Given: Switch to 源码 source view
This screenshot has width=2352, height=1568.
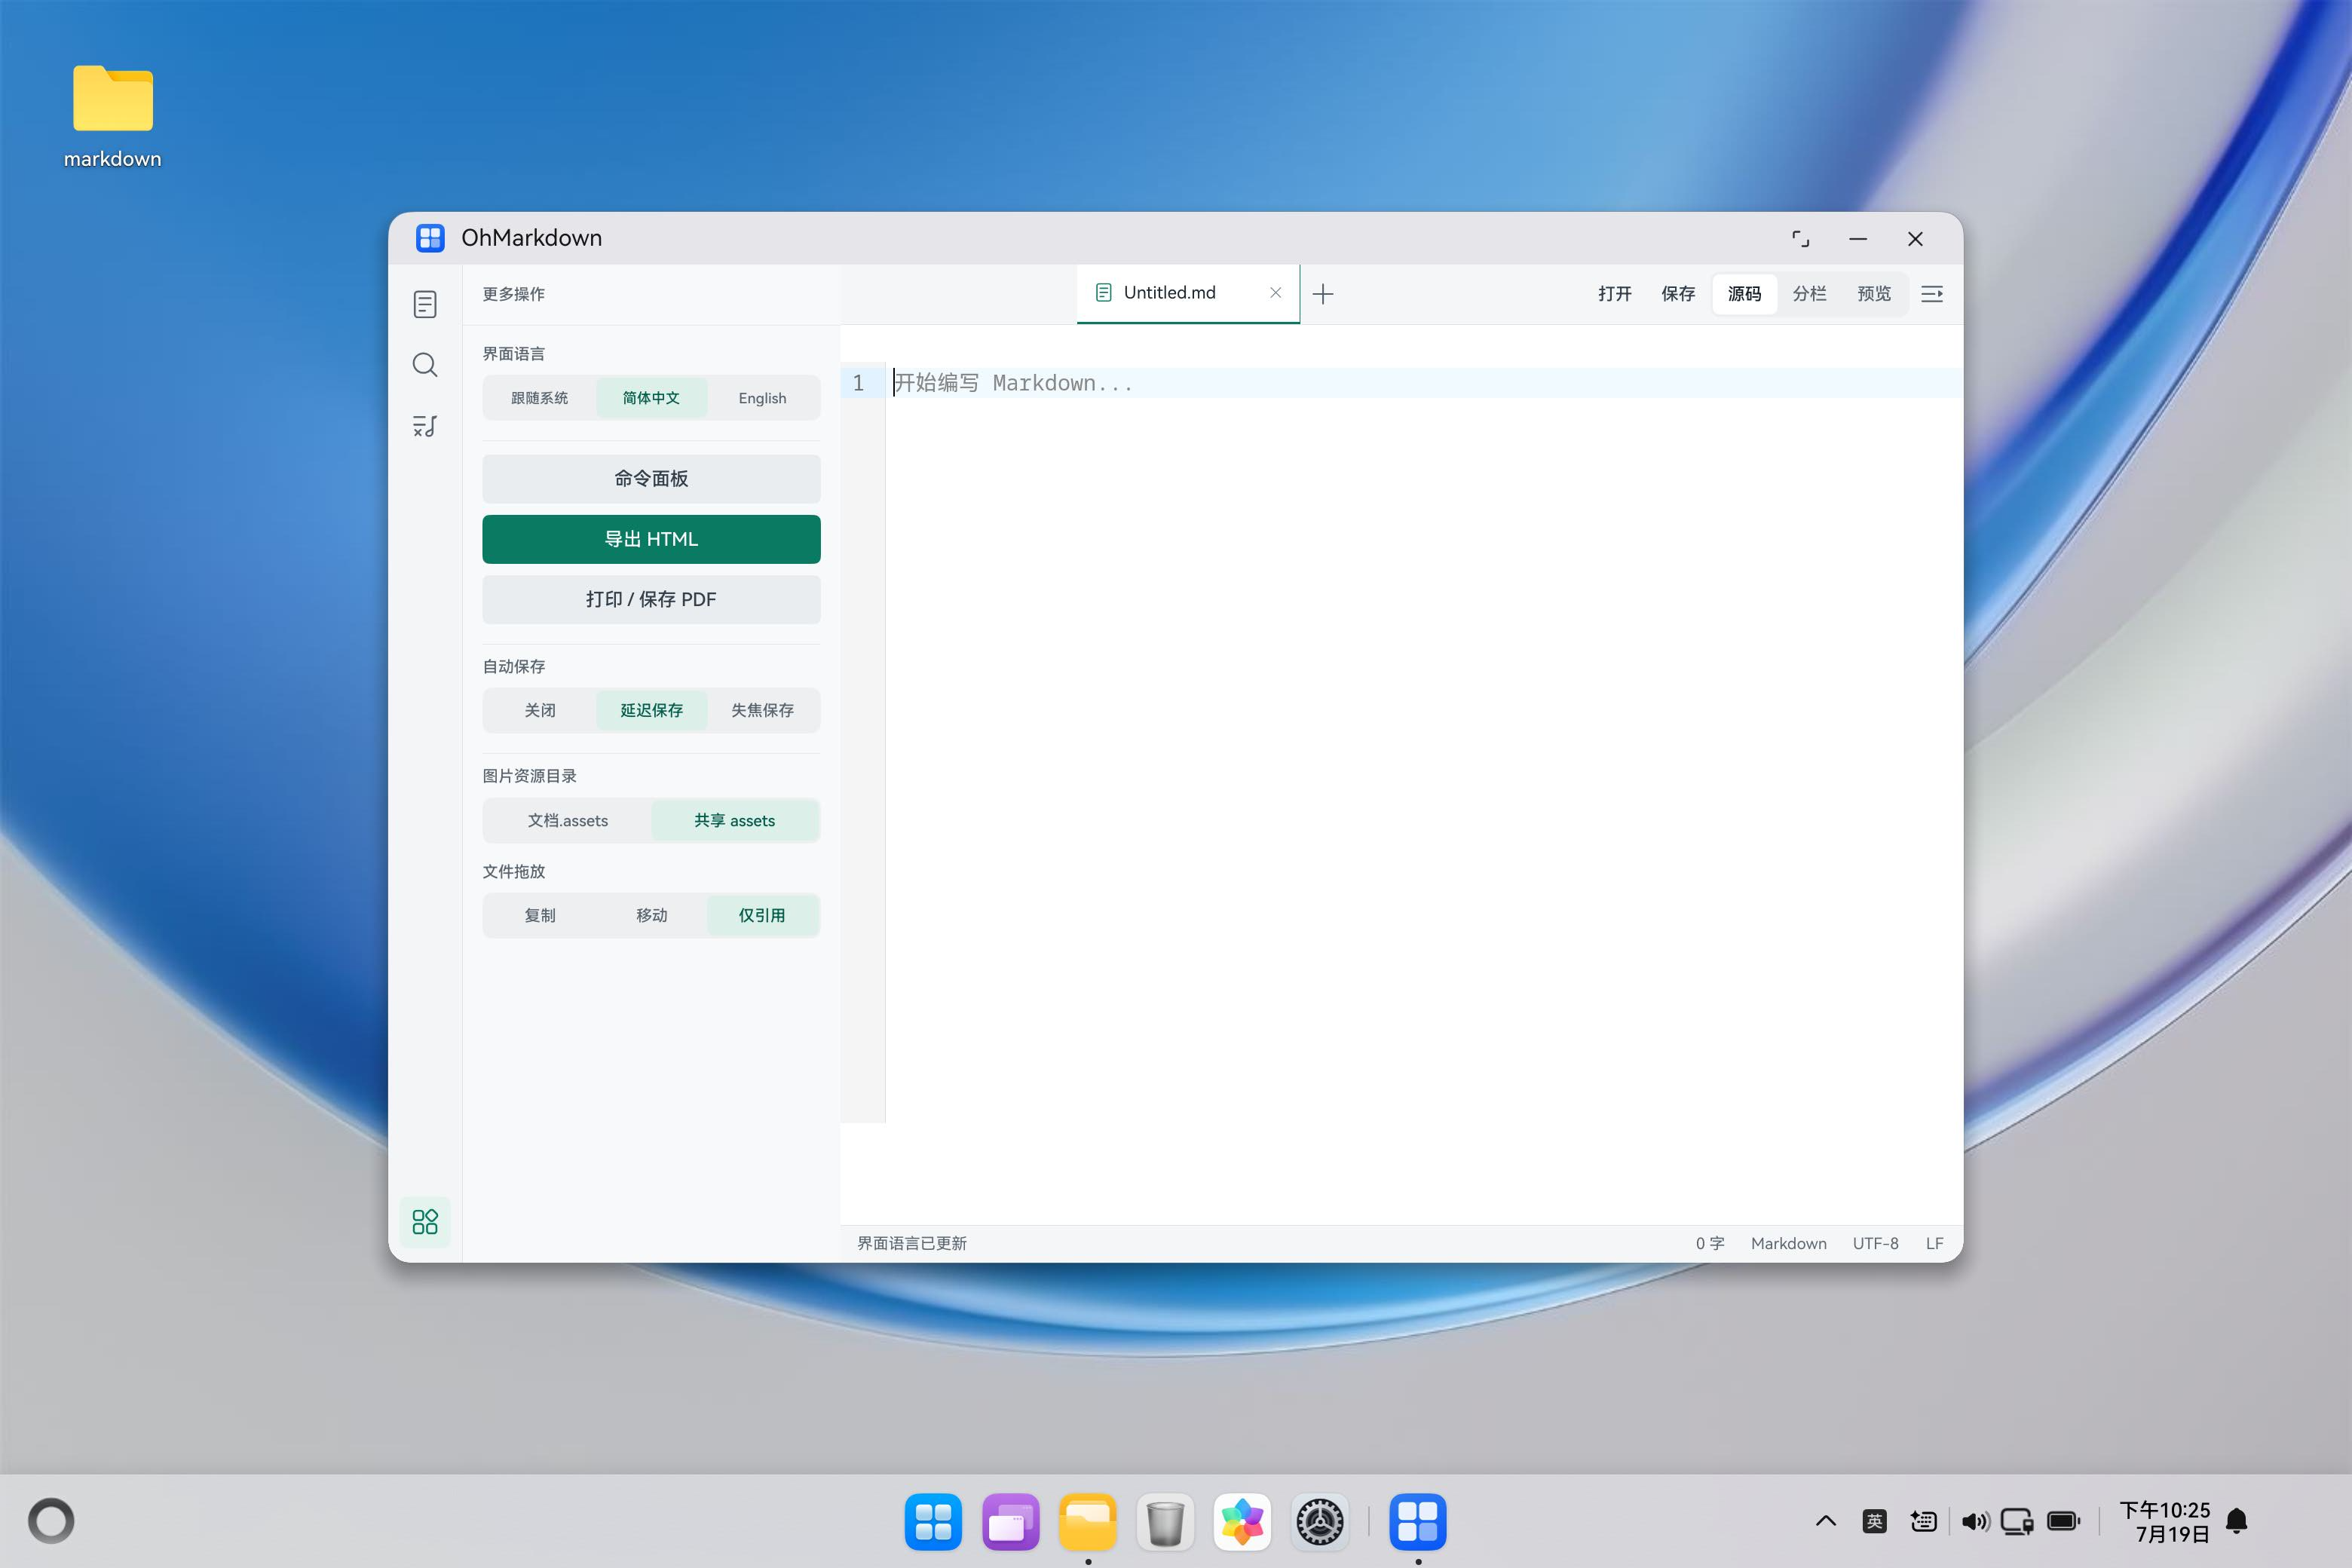Looking at the screenshot, I should pyautogui.click(x=1744, y=294).
